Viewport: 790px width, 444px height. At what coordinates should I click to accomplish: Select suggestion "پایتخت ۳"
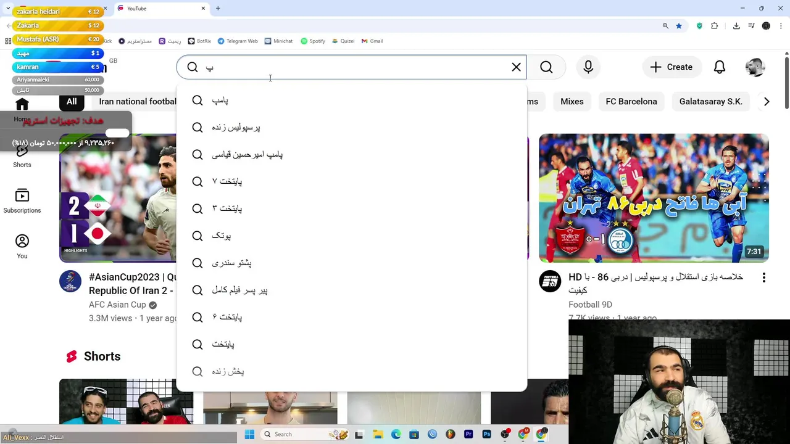(352, 209)
